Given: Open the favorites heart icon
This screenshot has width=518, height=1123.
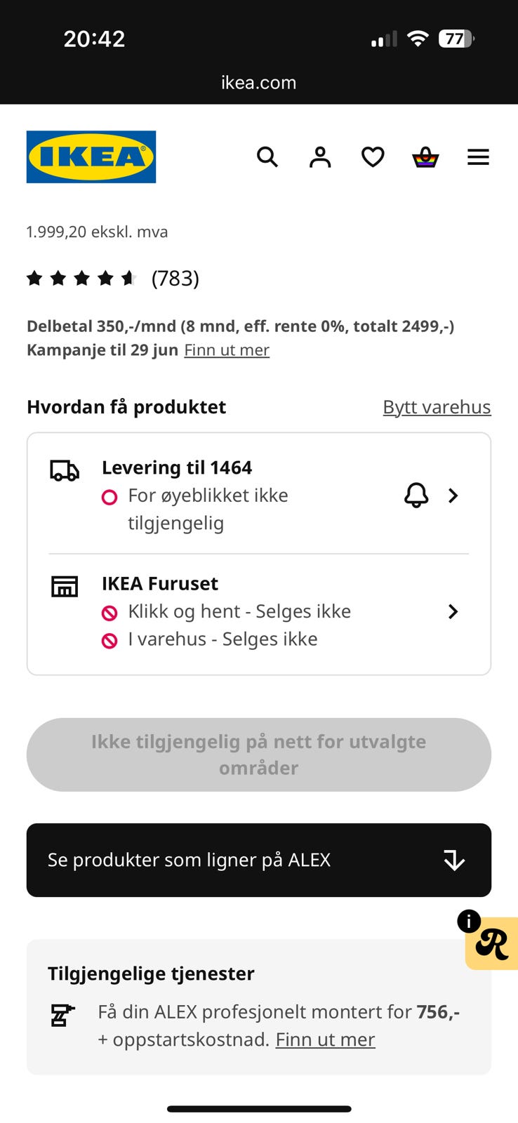Looking at the screenshot, I should point(373,157).
